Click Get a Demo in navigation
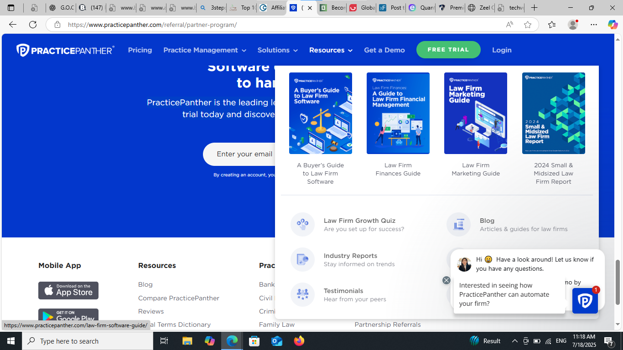Viewport: 623px width, 350px height. [x=384, y=50]
